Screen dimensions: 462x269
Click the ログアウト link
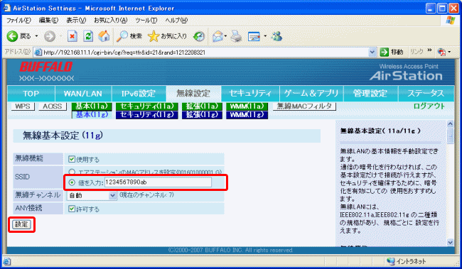click(x=429, y=106)
